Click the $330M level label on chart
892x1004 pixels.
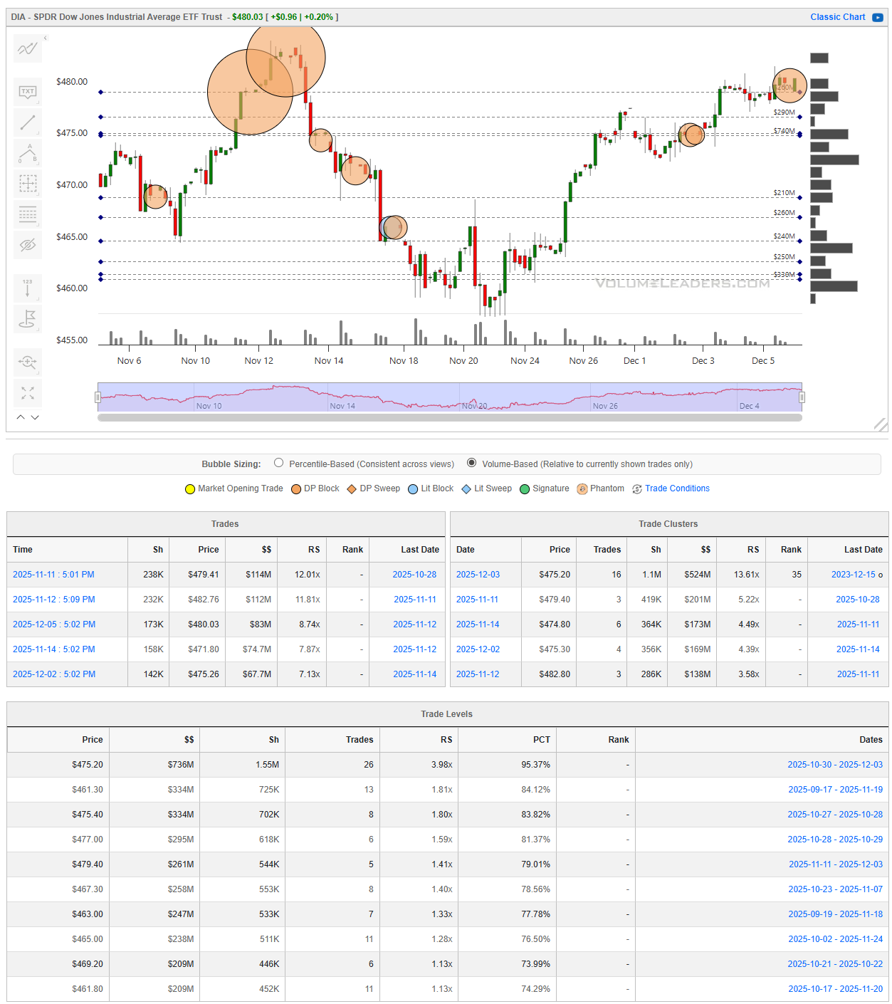tap(785, 275)
